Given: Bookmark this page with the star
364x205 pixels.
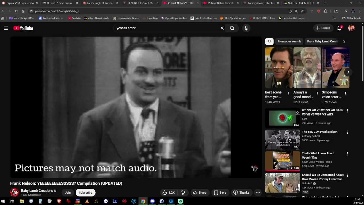Looking at the screenshot, I should click(x=302, y=11).
